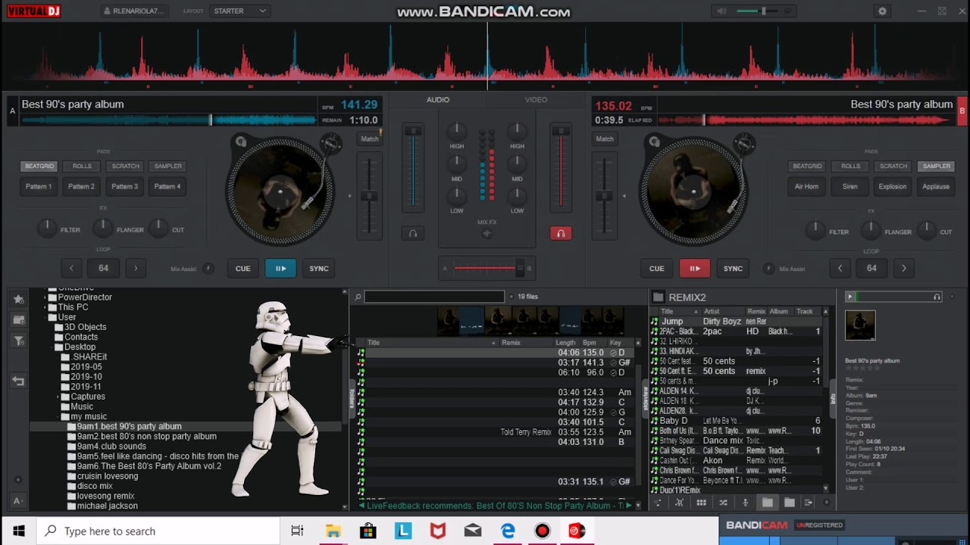Toggle deck B red play/pause button
The height and width of the screenshot is (545, 970).
pyautogui.click(x=694, y=269)
